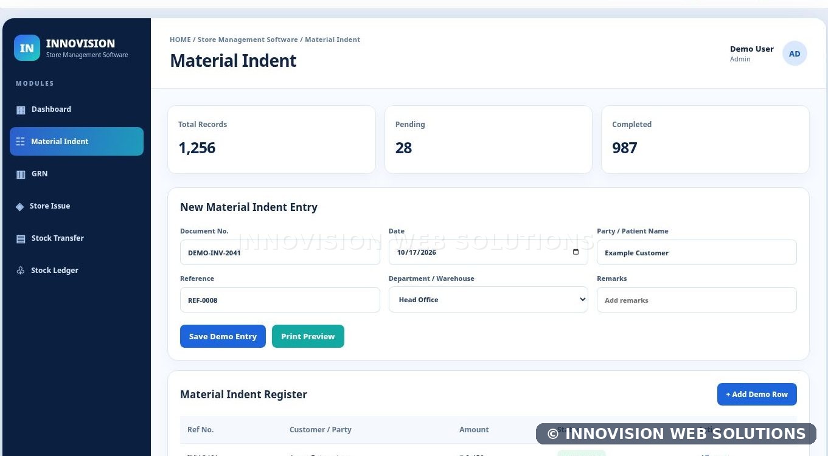Click Store Management Software breadcrumb
This screenshot has width=828, height=456.
point(248,40)
